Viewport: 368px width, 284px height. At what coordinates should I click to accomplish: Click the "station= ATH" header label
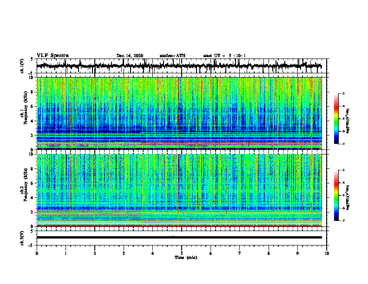pos(172,56)
